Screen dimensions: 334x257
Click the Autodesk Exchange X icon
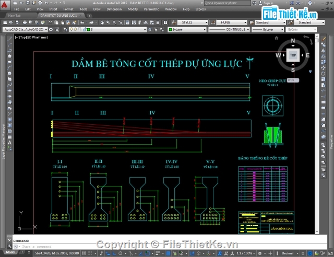(292, 3)
